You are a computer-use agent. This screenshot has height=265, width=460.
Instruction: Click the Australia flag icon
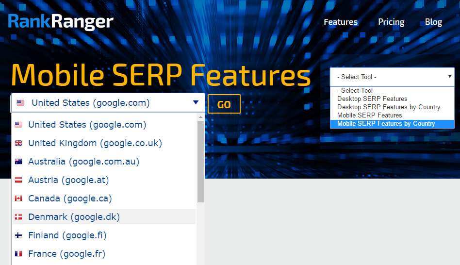click(x=18, y=162)
